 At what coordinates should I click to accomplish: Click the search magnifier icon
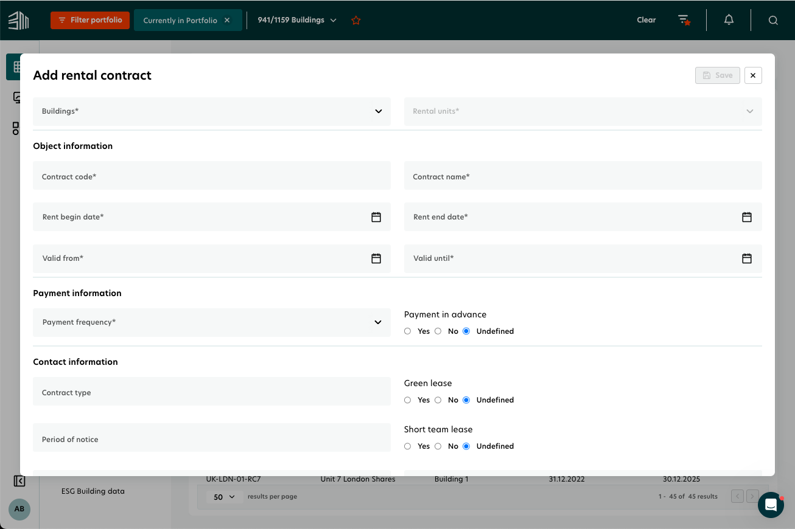[x=773, y=20]
